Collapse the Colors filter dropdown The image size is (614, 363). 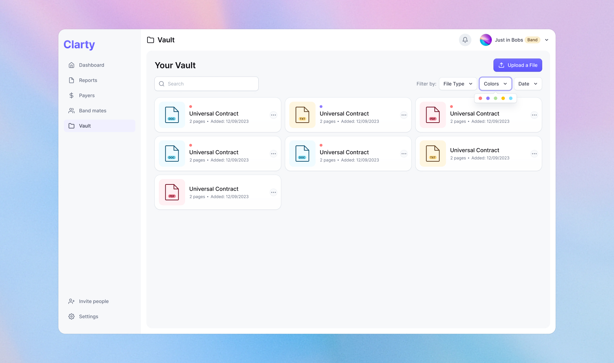tap(495, 84)
